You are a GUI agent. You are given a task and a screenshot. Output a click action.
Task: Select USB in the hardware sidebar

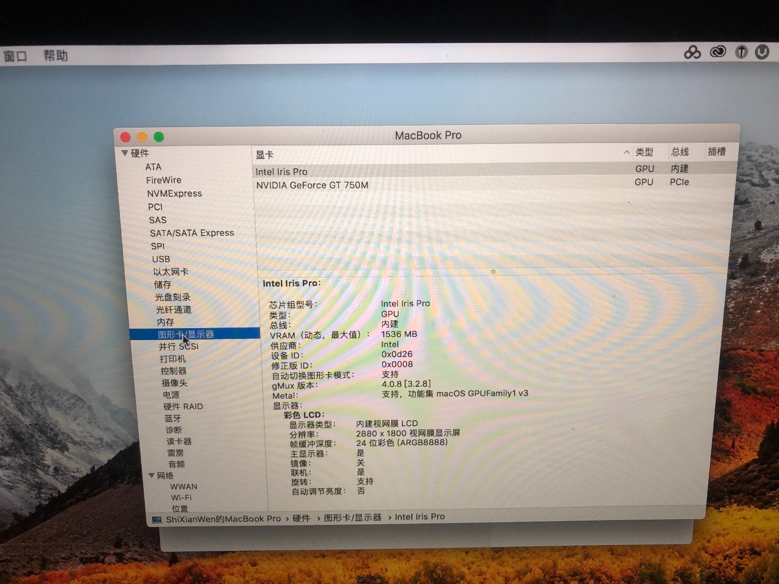pyautogui.click(x=161, y=259)
